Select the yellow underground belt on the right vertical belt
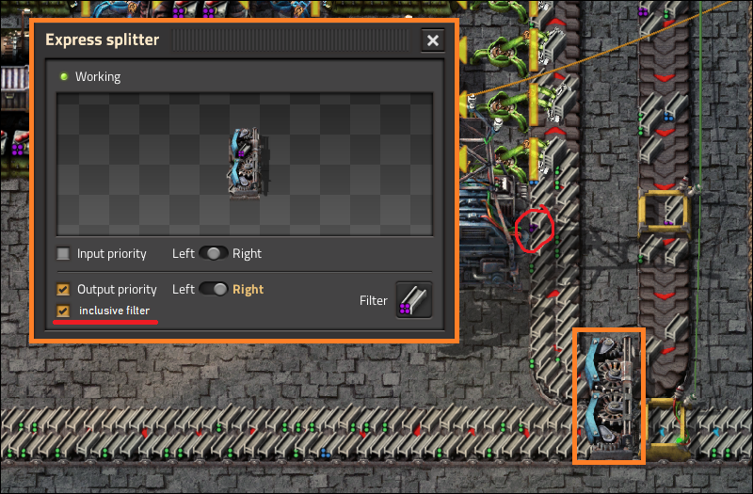This screenshot has height=494, width=753. [x=665, y=215]
